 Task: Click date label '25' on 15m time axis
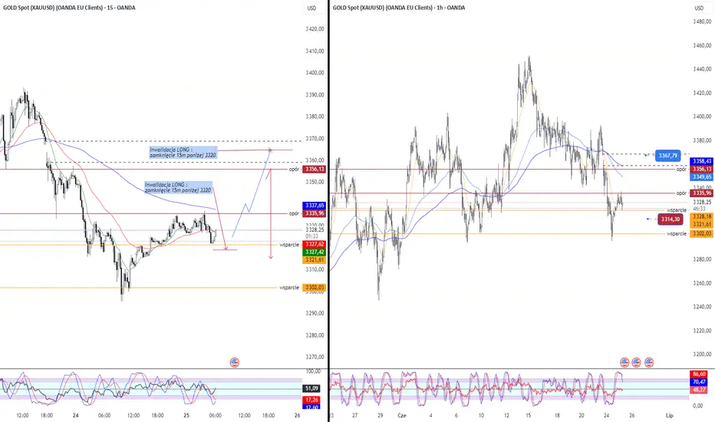click(x=186, y=416)
